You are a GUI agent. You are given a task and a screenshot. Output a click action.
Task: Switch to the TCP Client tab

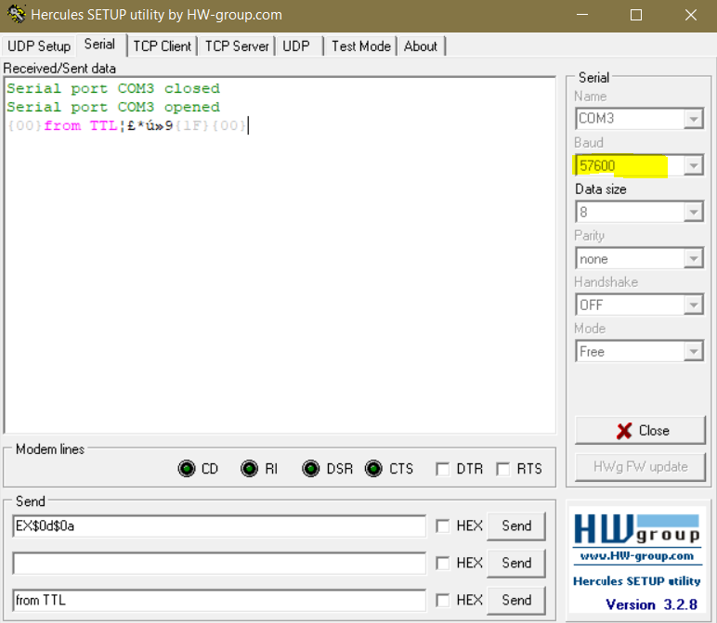pyautogui.click(x=162, y=46)
